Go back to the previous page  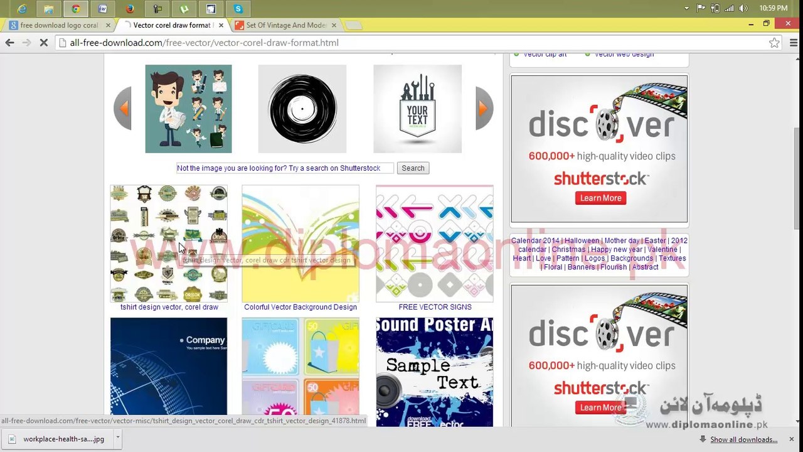pos(9,43)
